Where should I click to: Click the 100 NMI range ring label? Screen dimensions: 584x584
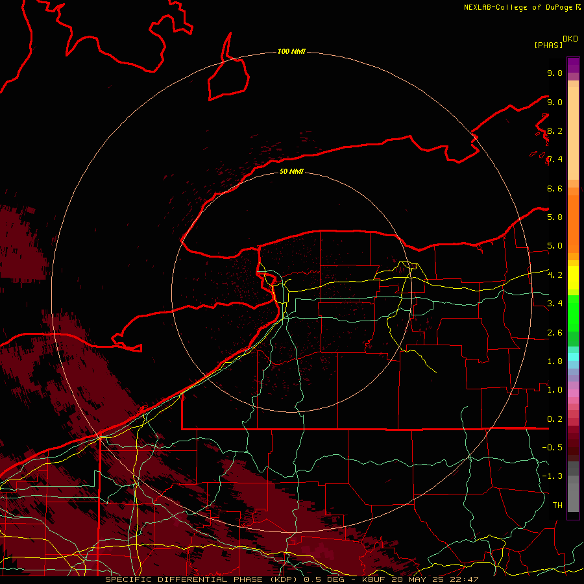point(291,51)
